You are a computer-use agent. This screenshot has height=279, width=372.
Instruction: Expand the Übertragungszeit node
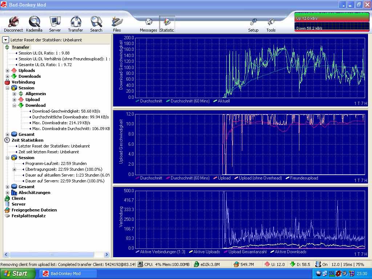coord(14,169)
